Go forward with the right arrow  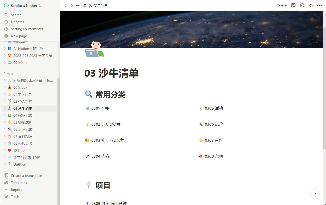point(72,5)
